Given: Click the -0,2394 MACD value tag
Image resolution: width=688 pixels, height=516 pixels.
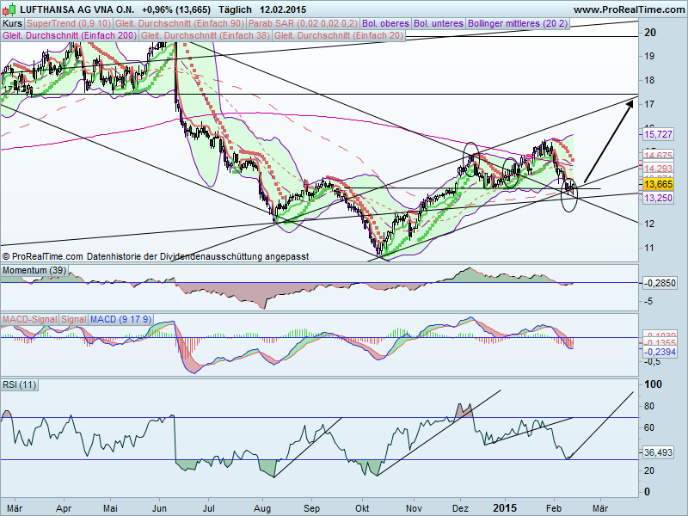Looking at the screenshot, I should click(x=660, y=352).
